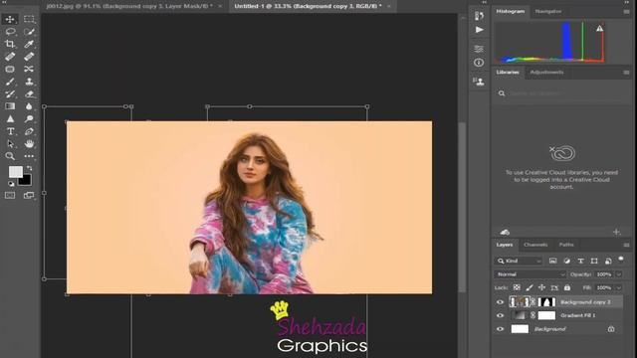Switch to the Channels tab

pos(535,245)
